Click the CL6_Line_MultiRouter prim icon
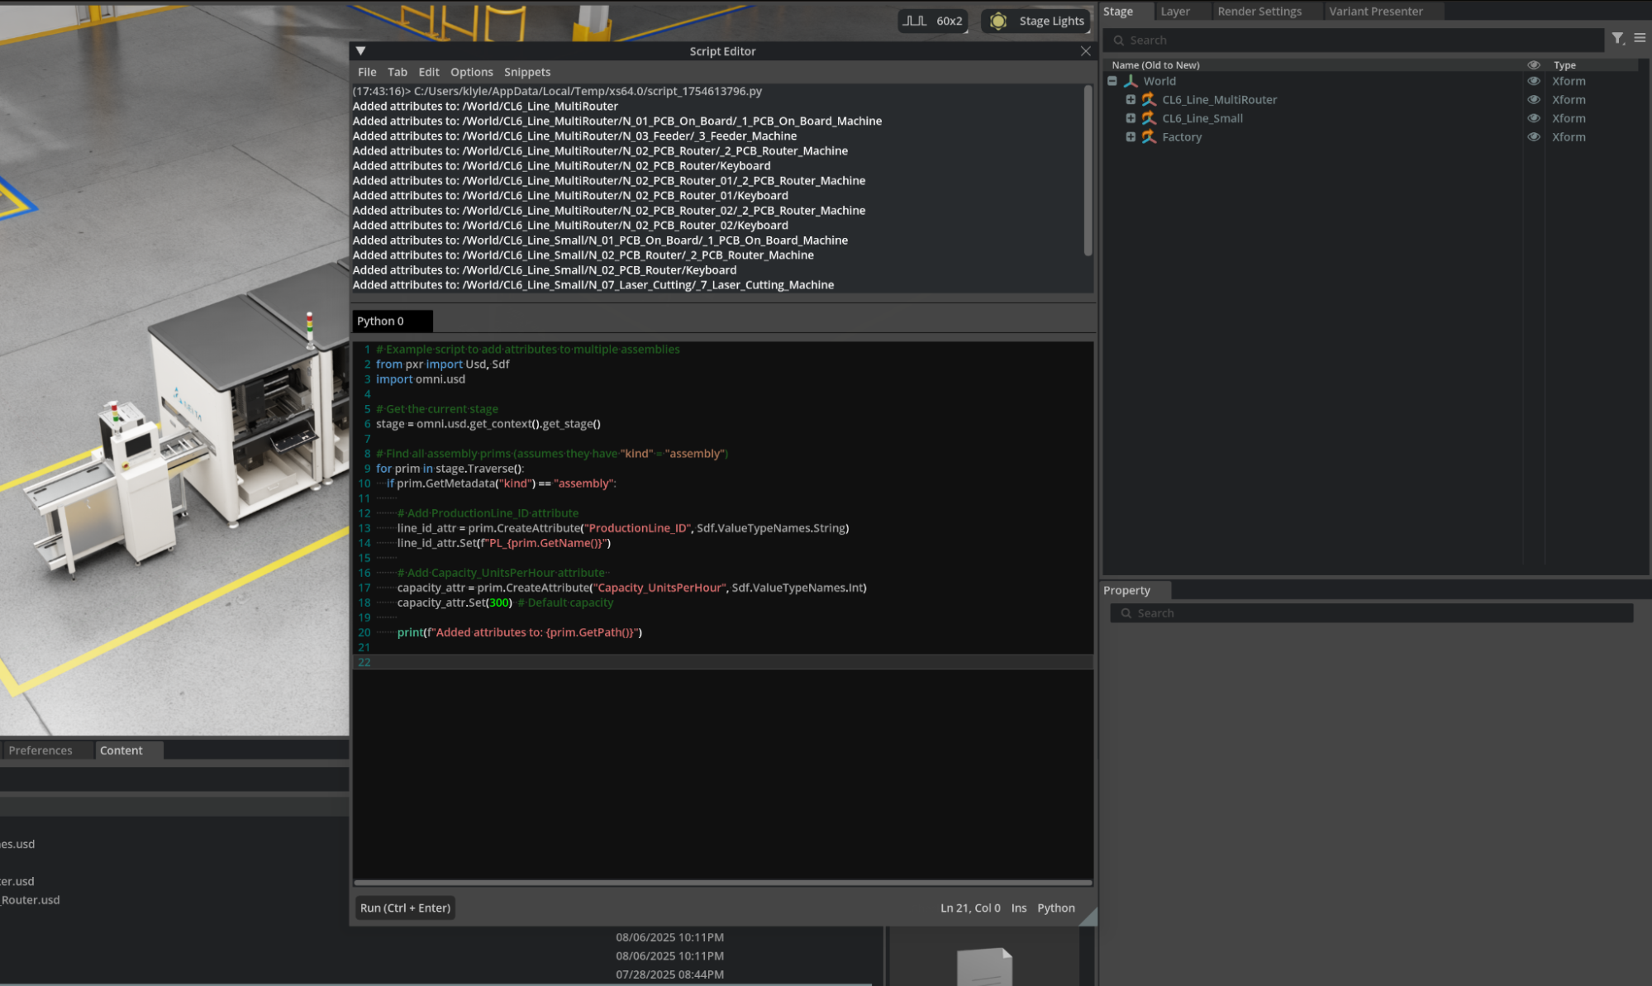 1149,99
